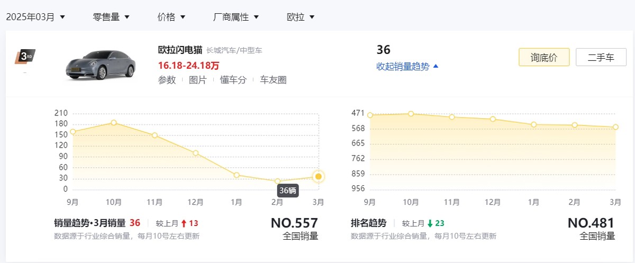Open the 参数 tab link
Viewport: 635px width, 263px height.
(x=167, y=80)
